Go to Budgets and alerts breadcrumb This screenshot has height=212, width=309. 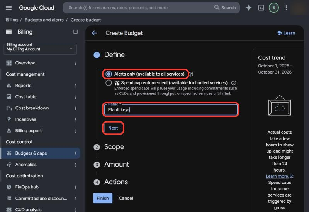44,20
